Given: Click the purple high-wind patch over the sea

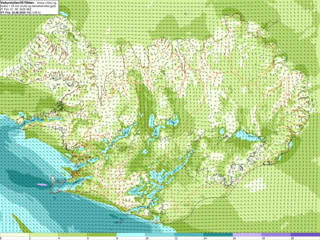Looking at the screenshot, I should coord(42,184).
